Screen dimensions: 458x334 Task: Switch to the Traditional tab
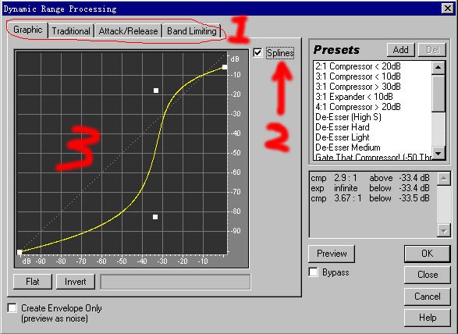pos(71,30)
